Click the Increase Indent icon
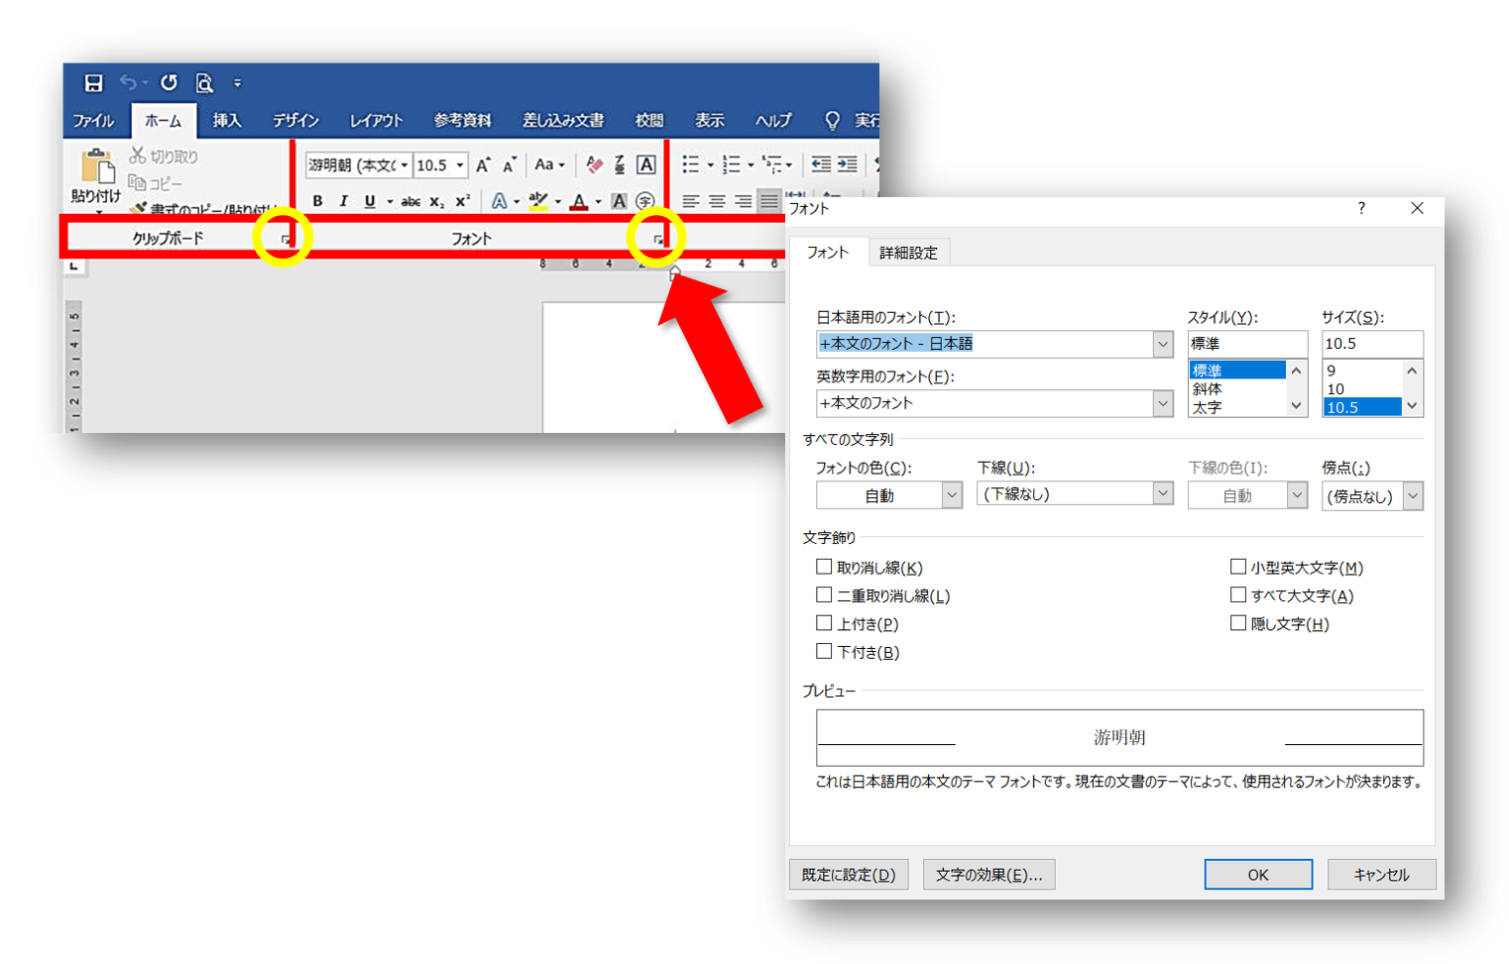Image resolution: width=1509 pixels, height=964 pixels. pyautogui.click(x=847, y=164)
